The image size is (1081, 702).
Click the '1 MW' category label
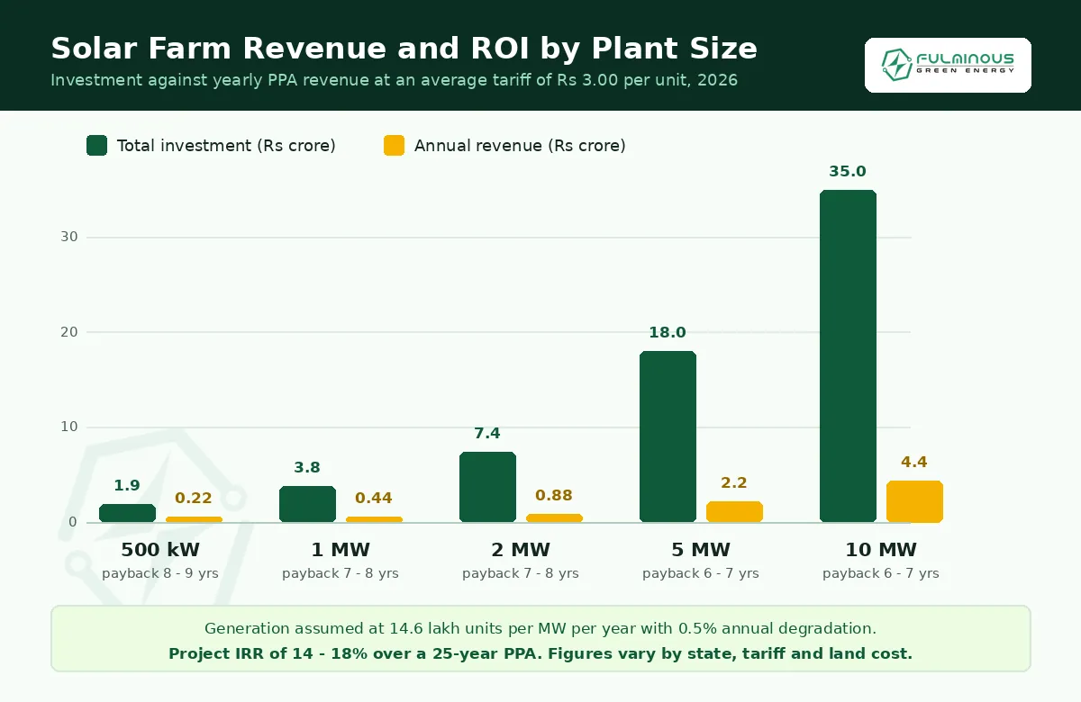341,550
